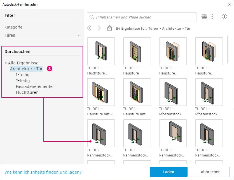
Task: Click the home icon in breadcrumb
Action: [109, 28]
